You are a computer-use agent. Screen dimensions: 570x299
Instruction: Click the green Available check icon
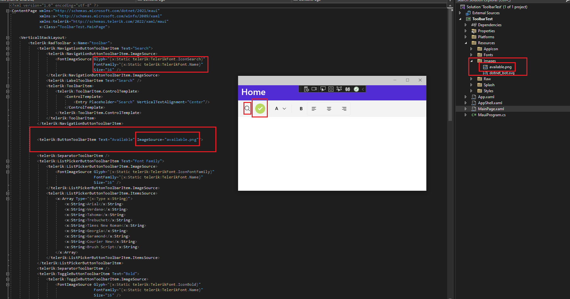tap(260, 108)
